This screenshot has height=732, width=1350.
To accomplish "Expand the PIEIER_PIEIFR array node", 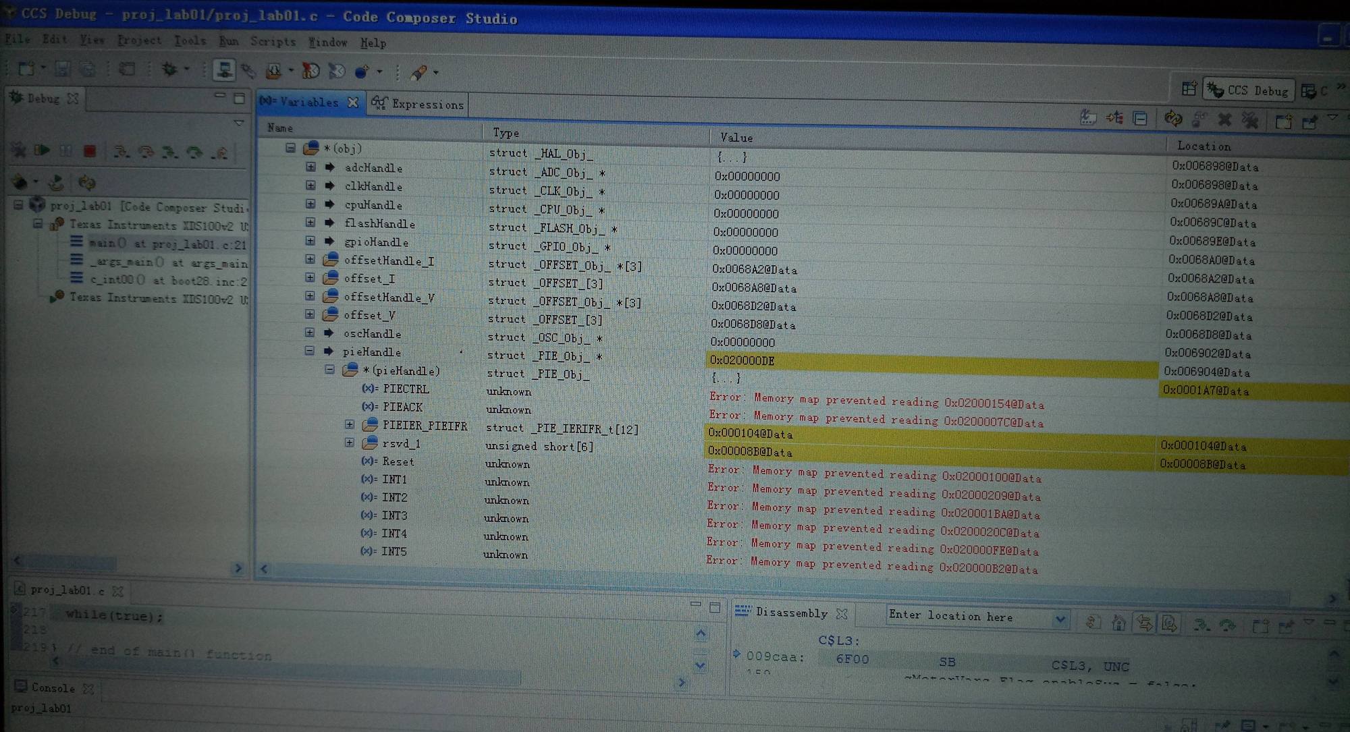I will tap(349, 424).
